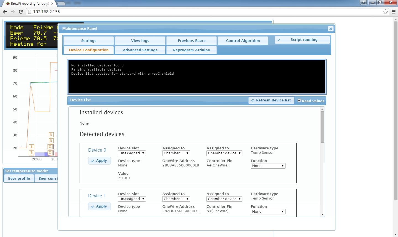Image resolution: width=398 pixels, height=237 pixels.
Task: Click the Script running status button
Action: 302,40
